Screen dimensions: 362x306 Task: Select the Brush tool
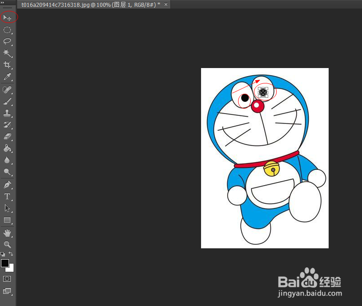coord(7,101)
